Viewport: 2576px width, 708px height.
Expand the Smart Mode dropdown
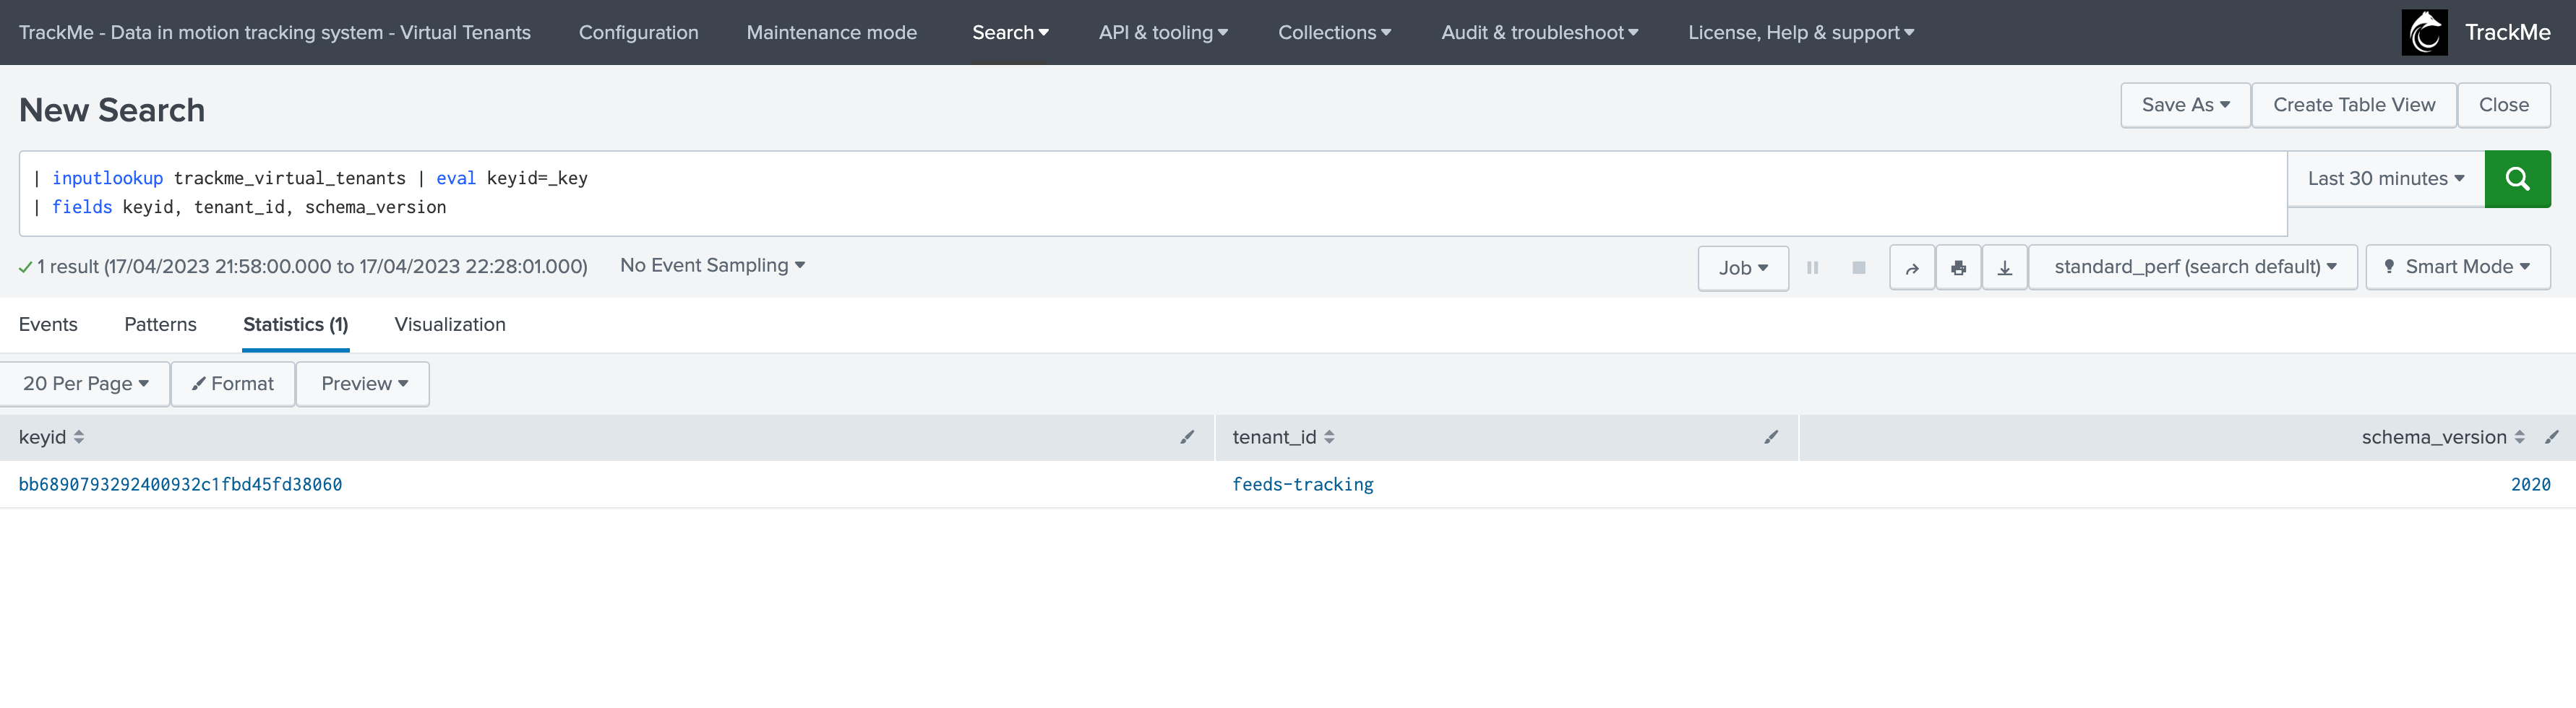point(2457,267)
